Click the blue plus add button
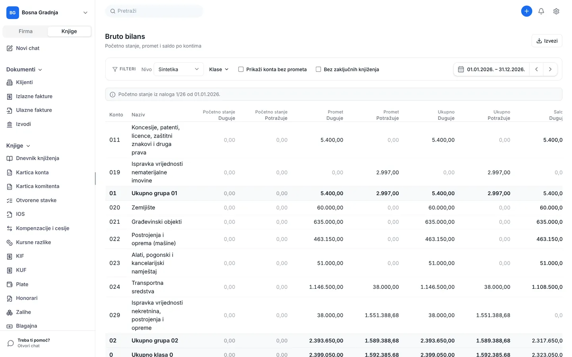 tap(526, 11)
